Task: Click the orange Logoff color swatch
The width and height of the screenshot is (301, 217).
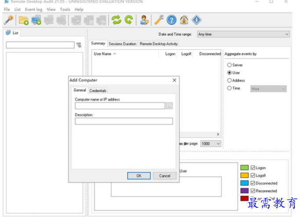Action: tap(244, 175)
